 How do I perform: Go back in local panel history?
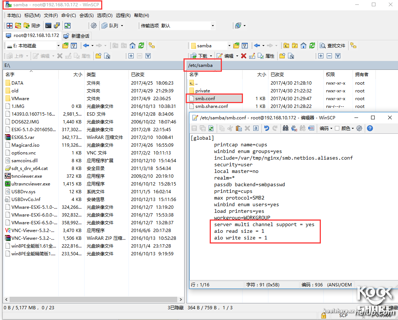[x=86, y=46]
